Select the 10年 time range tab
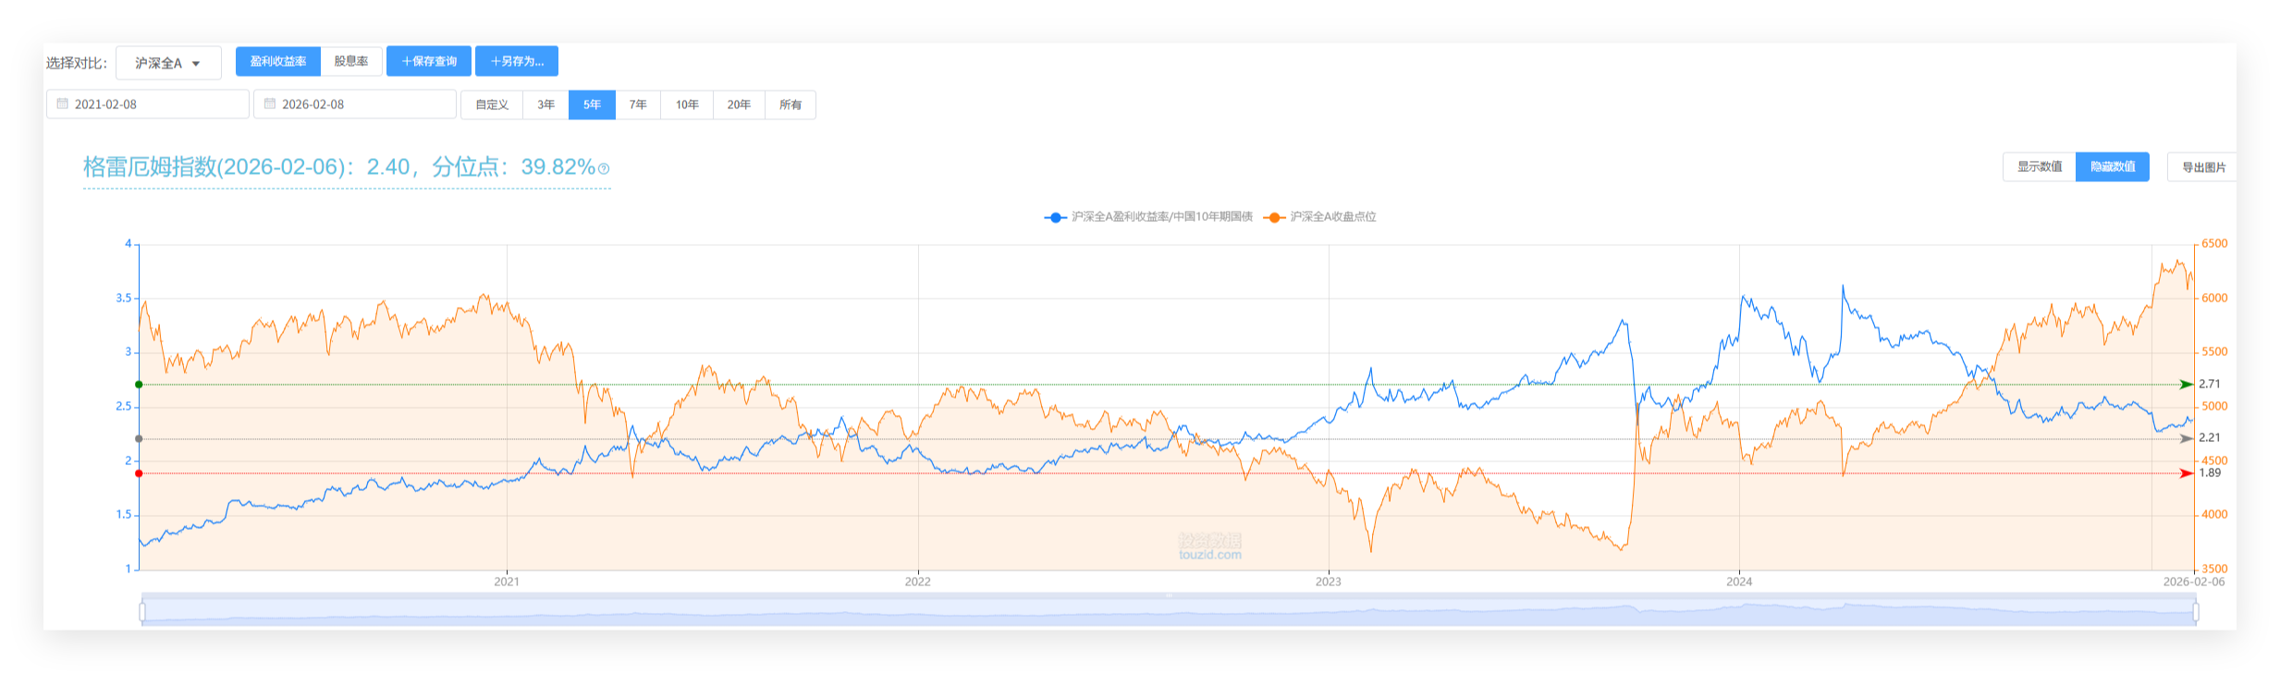The image size is (2280, 674). click(687, 104)
